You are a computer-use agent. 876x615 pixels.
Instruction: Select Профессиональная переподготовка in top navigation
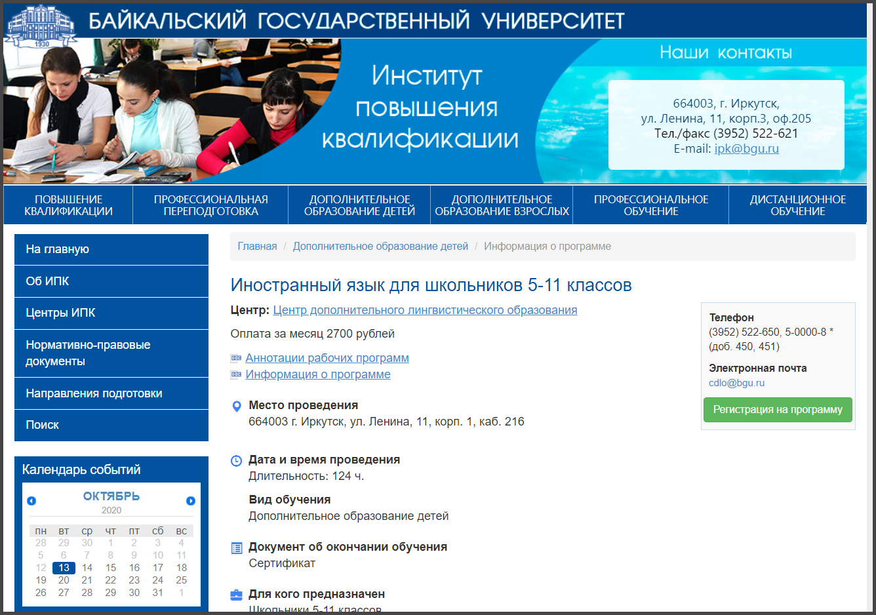[210, 205]
